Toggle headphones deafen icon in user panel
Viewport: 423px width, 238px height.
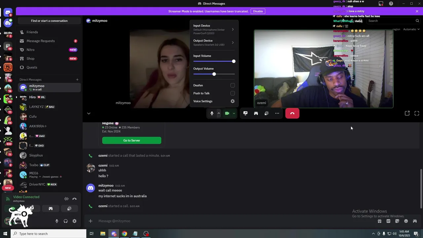(65, 221)
